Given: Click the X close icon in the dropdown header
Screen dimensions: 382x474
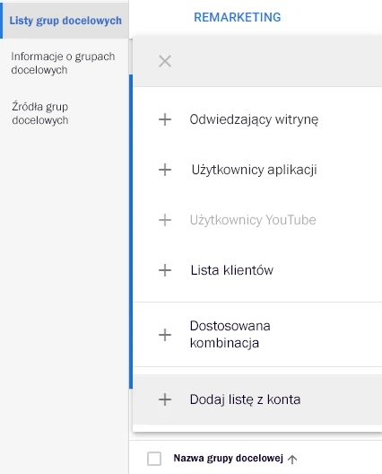Looking at the screenshot, I should point(165,61).
